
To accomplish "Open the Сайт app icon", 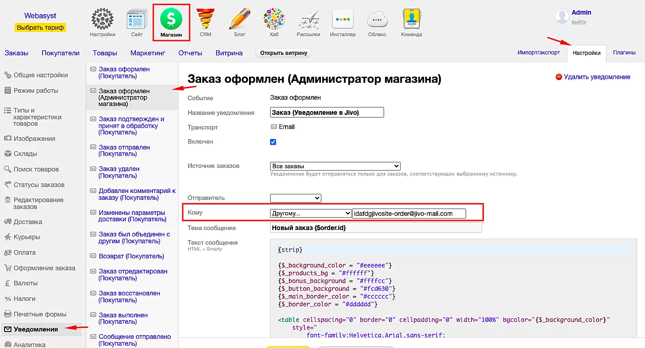I will (x=136, y=20).
